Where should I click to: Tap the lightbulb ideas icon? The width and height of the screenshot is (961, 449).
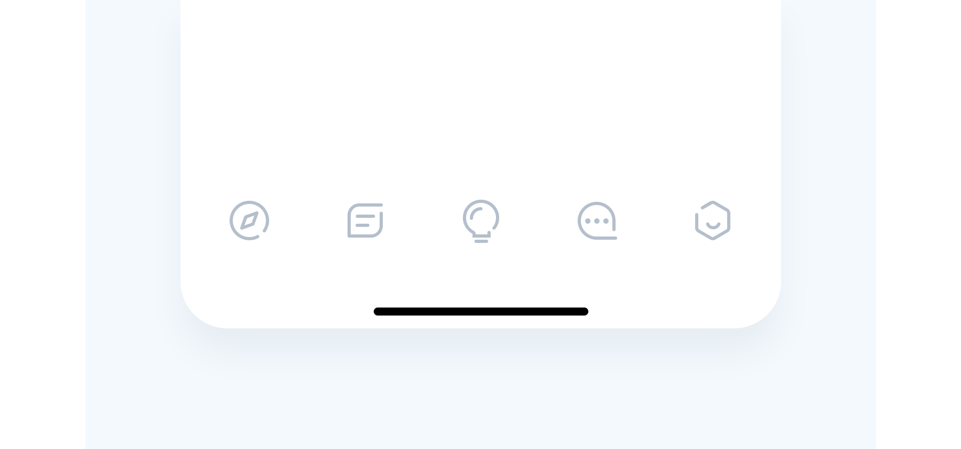pyautogui.click(x=481, y=221)
